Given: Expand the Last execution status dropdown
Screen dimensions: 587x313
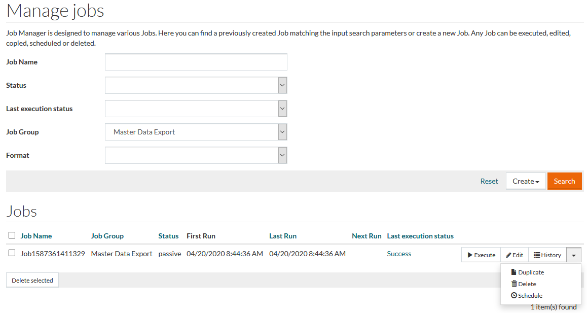Looking at the screenshot, I should (x=282, y=109).
